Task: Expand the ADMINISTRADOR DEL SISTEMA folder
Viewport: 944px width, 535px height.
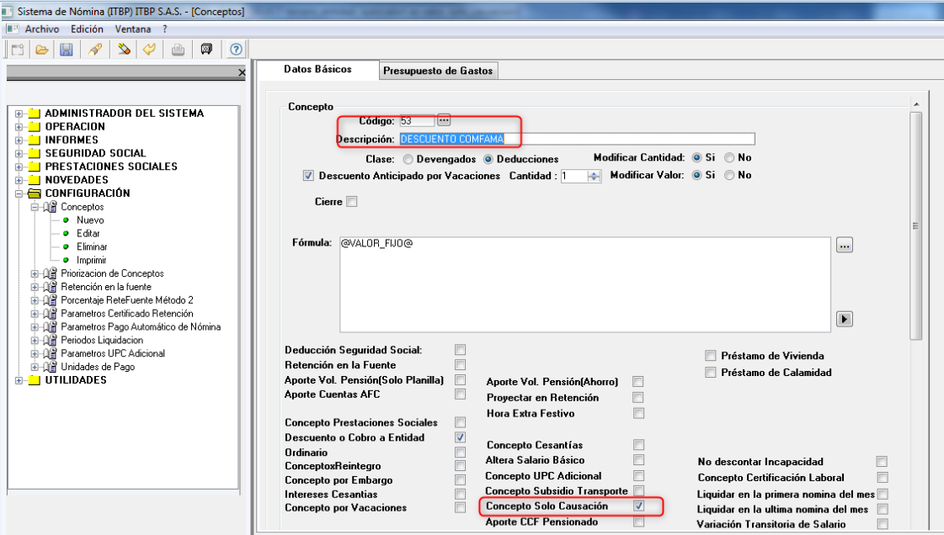Action: click(x=19, y=114)
